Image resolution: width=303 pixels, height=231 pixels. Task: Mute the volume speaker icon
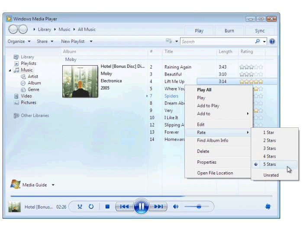176,207
